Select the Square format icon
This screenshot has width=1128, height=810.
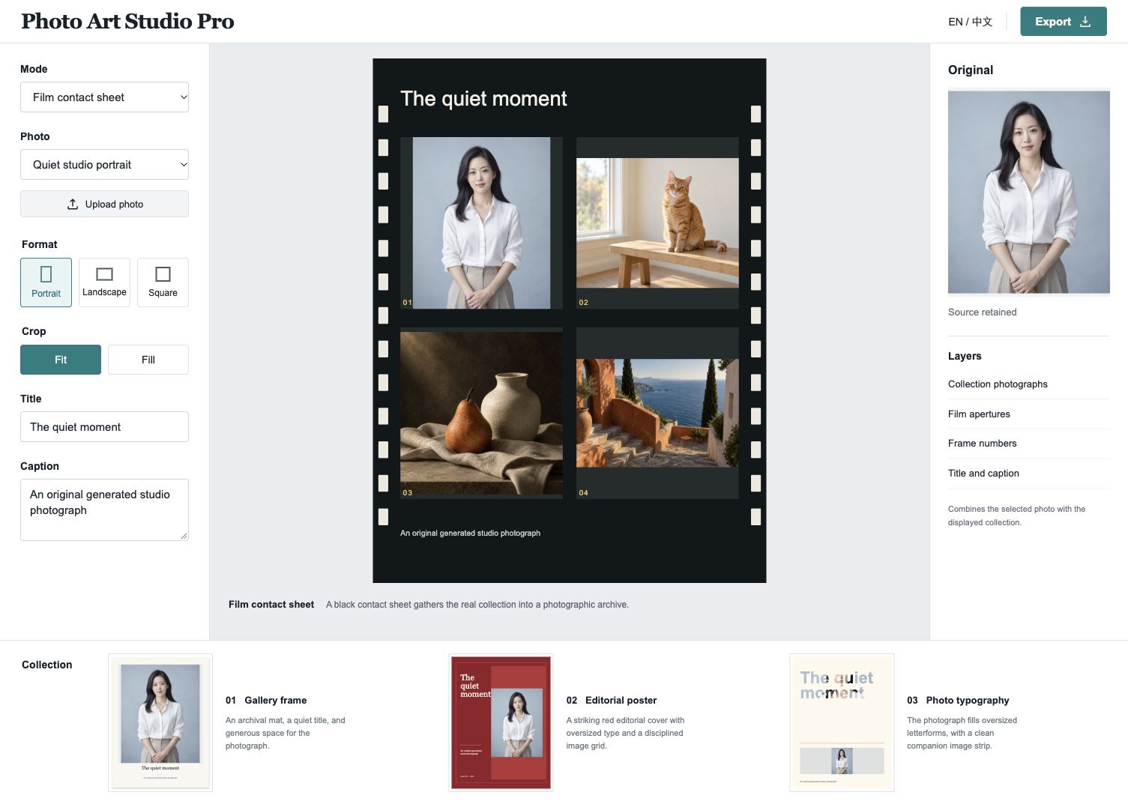163,274
